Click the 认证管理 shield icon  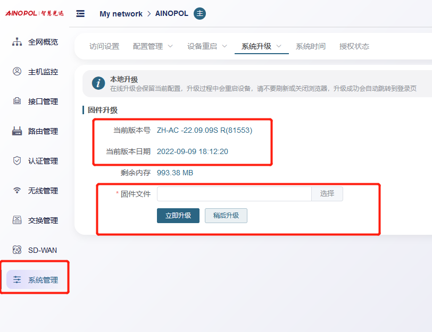click(17, 161)
